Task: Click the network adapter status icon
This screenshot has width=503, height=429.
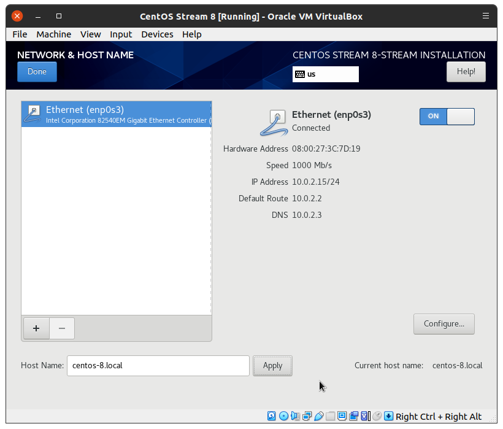Action: coord(307,416)
